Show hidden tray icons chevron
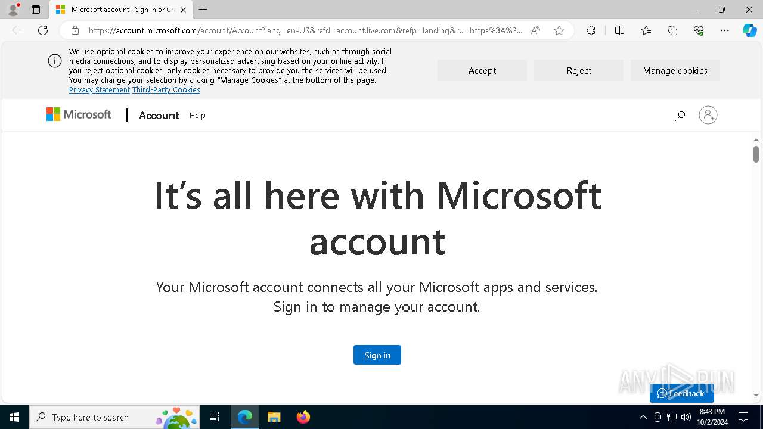This screenshot has width=763, height=429. click(x=643, y=417)
